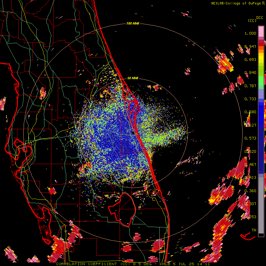Click the 50 NMI range ring label

point(133,78)
